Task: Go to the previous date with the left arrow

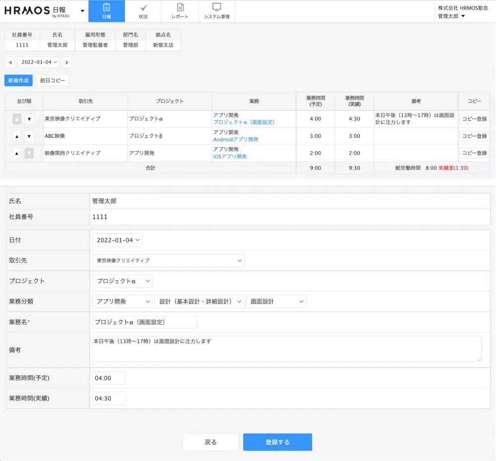Action: click(x=11, y=63)
